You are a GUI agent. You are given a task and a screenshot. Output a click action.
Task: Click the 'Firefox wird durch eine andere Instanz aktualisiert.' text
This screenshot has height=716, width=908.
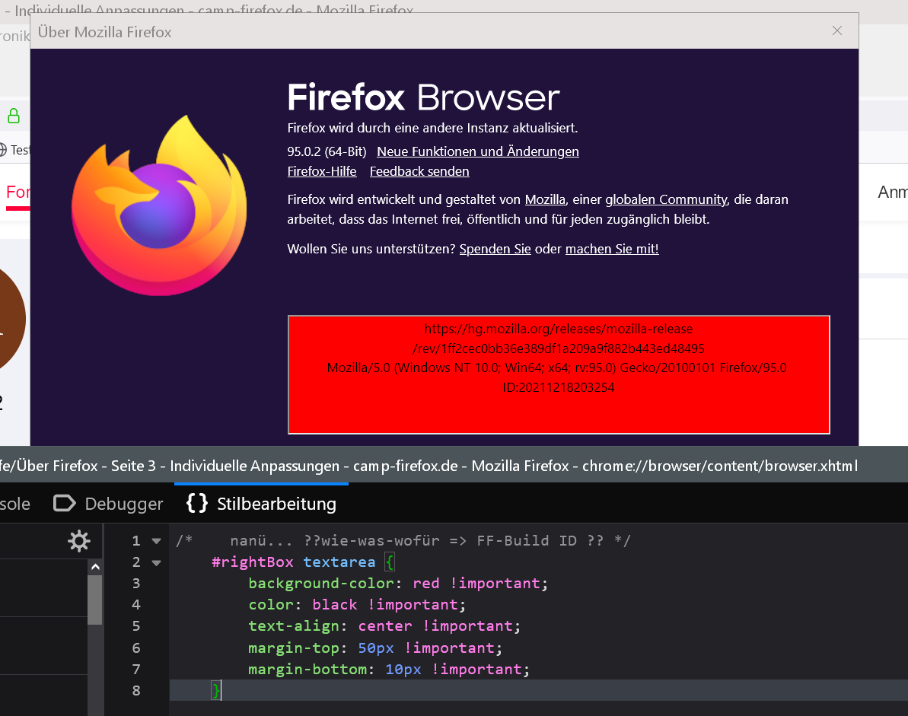(x=432, y=128)
